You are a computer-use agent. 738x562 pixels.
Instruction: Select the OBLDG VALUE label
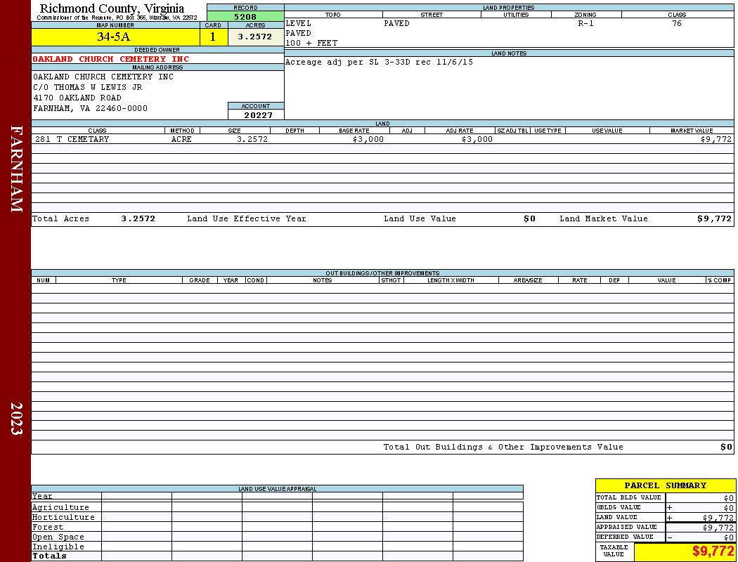[x=619, y=507]
